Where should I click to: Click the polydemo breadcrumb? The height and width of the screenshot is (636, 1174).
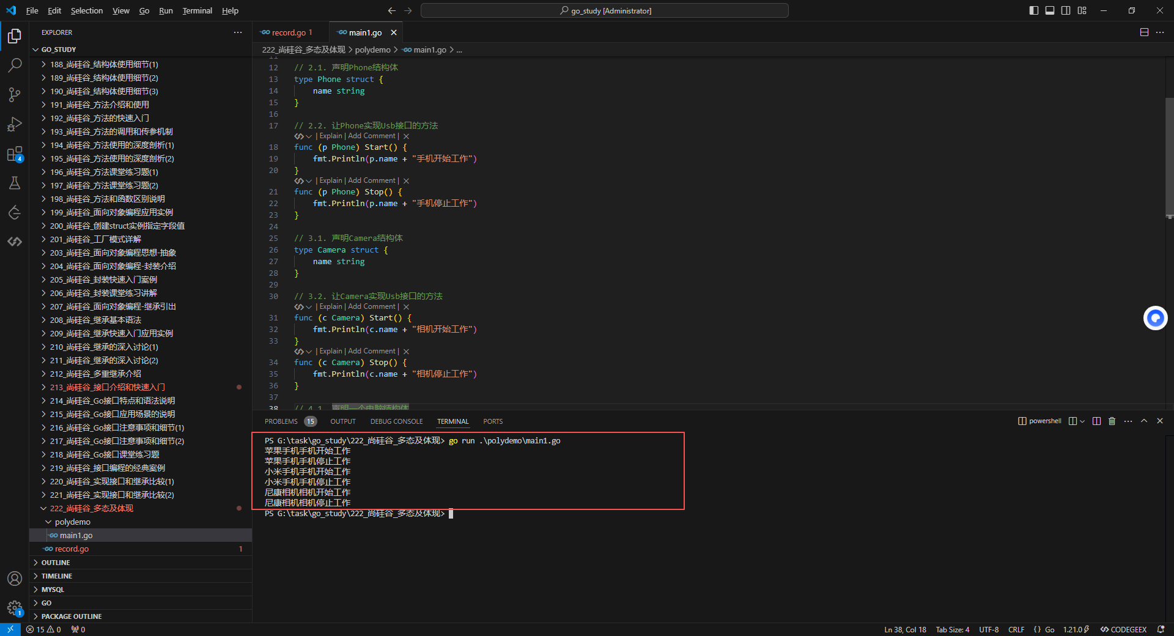[x=372, y=50]
